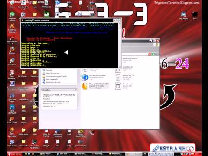Viewport: 208px width, 156px height.
Task: Select the fotos folder on the desktop
Action: pos(23,108)
